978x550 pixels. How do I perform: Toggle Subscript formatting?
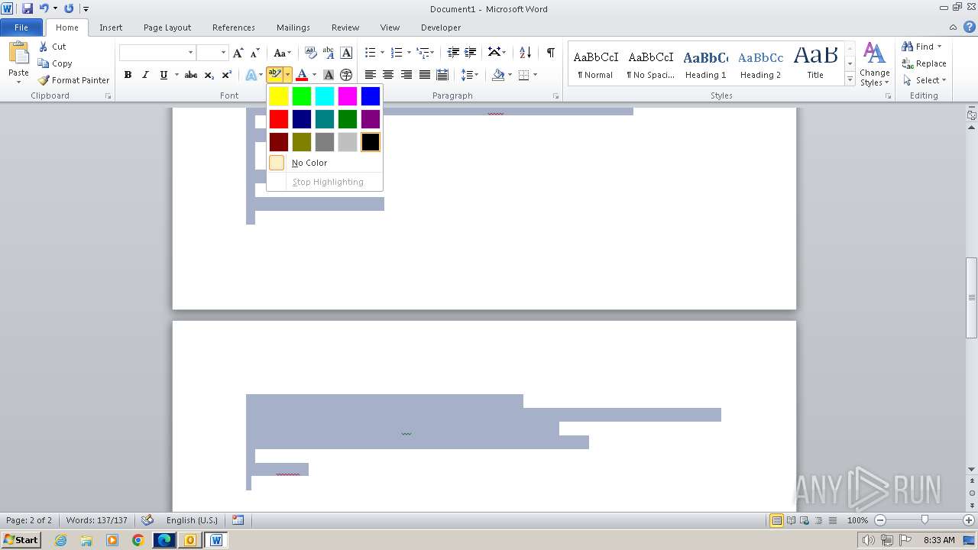209,75
